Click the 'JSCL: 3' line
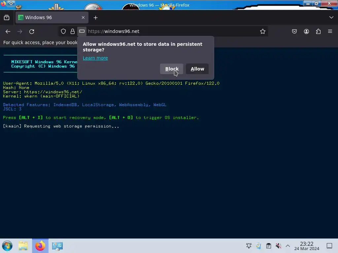Screen dimensions: 338x253 pos(12,109)
